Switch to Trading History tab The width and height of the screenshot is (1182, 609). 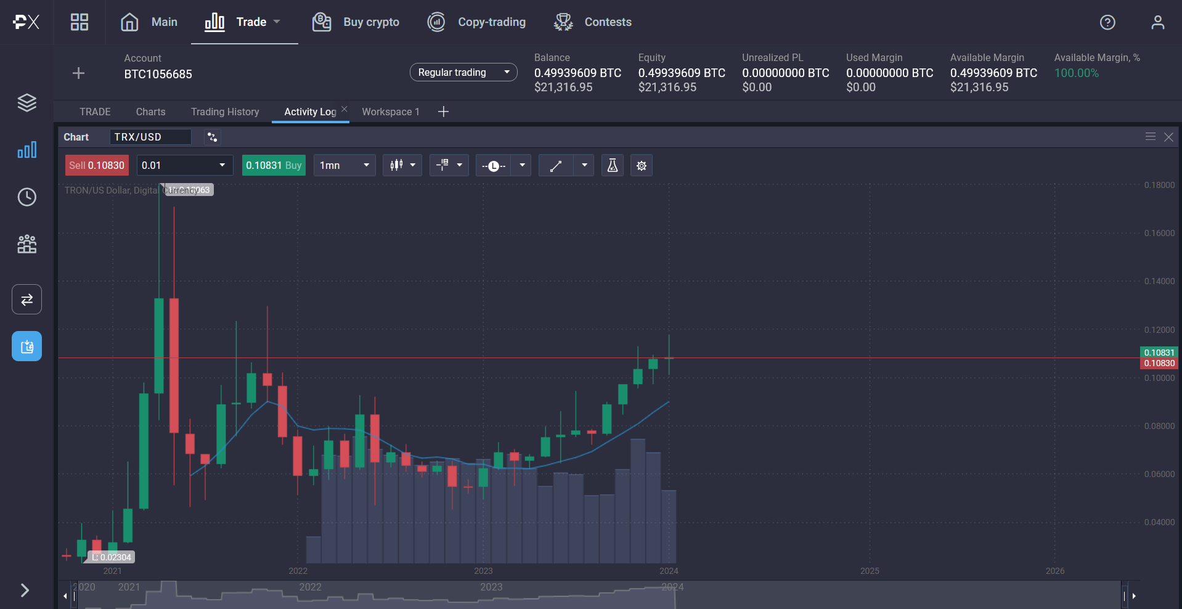tap(225, 112)
